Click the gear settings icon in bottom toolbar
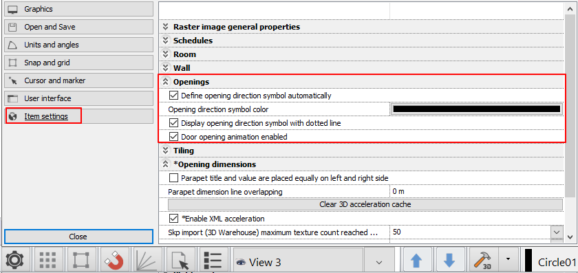The width and height of the screenshot is (578, 273). click(15, 261)
